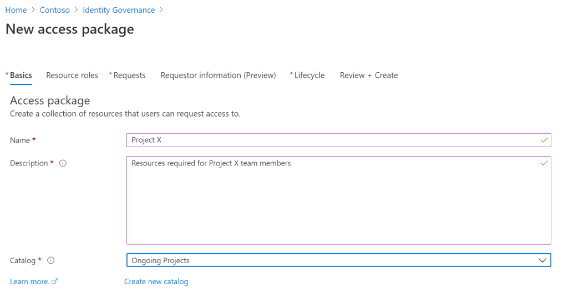The height and width of the screenshot is (307, 568).
Task: Click the external link icon after Learn more
Action: click(54, 281)
